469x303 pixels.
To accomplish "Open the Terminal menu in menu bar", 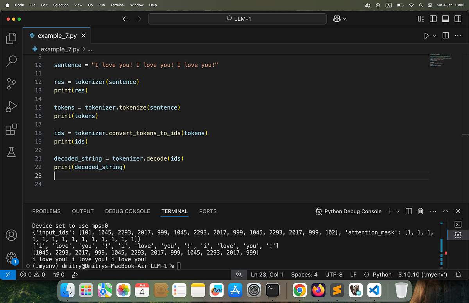I will [x=117, y=5].
